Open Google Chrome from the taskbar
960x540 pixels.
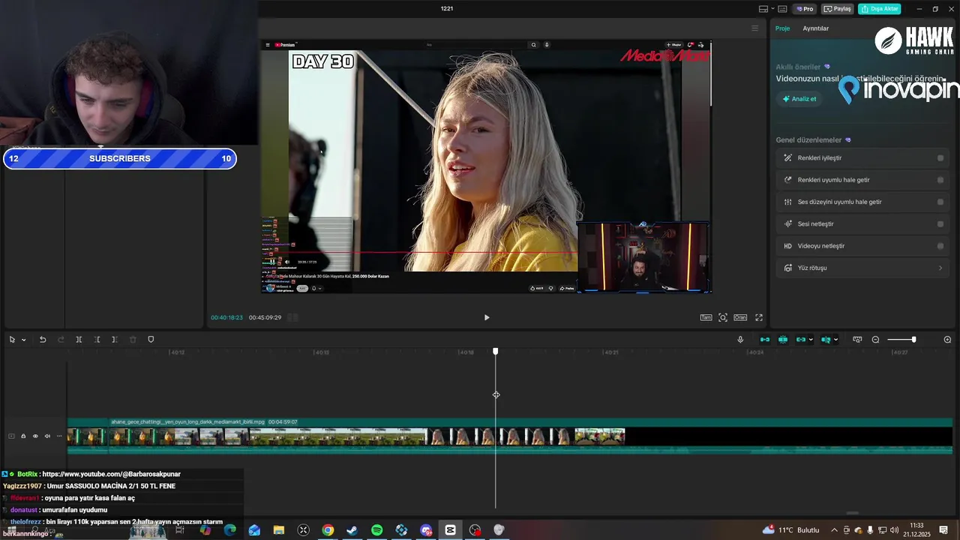click(x=328, y=530)
